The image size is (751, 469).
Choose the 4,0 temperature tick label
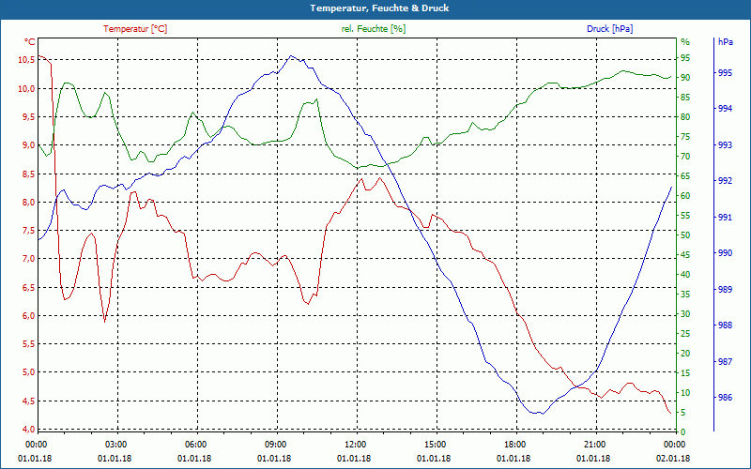(28, 429)
